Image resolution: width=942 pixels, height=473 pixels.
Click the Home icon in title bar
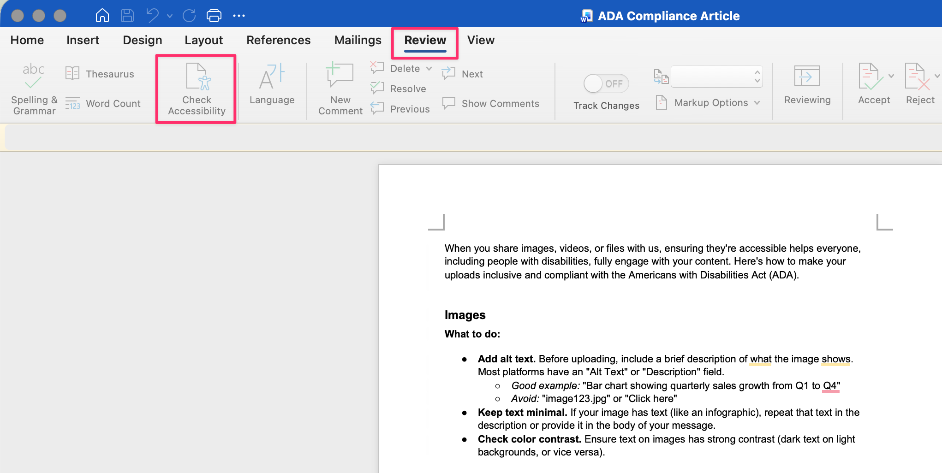pyautogui.click(x=102, y=16)
